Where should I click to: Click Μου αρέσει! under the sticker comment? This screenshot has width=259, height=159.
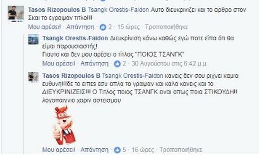pyautogui.click(x=59, y=150)
